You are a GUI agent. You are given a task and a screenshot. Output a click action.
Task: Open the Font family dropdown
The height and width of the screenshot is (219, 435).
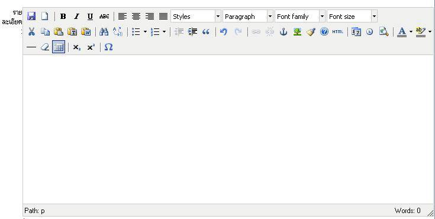pos(300,17)
